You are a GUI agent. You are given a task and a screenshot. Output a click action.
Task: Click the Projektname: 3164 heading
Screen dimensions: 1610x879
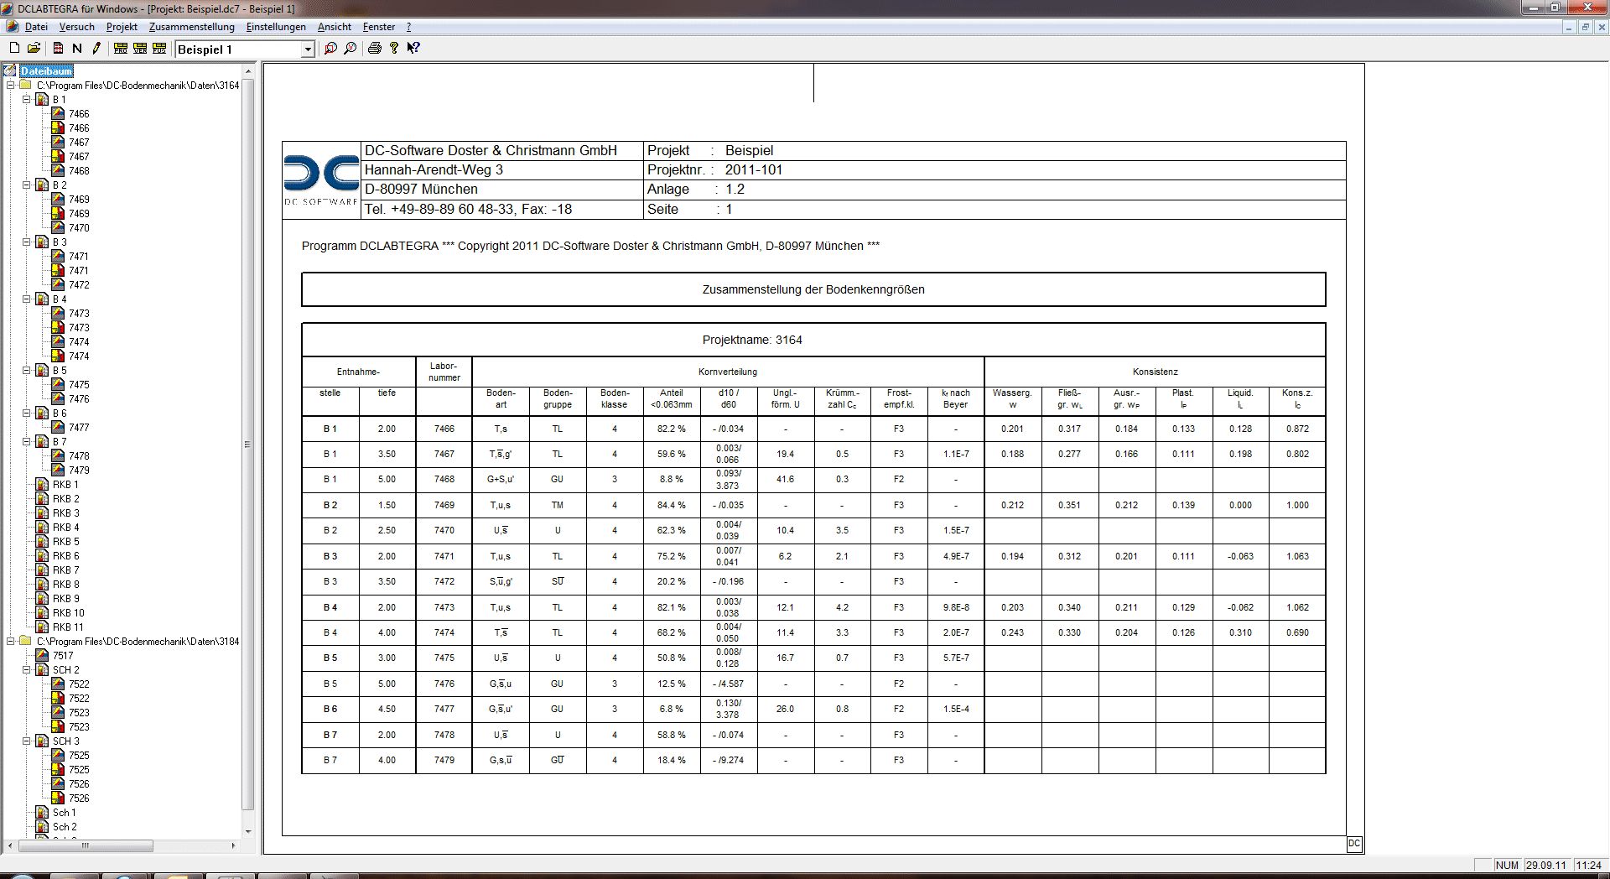coord(752,340)
